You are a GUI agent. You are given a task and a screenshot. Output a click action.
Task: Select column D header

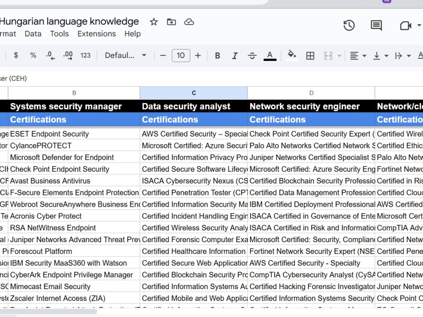click(311, 93)
